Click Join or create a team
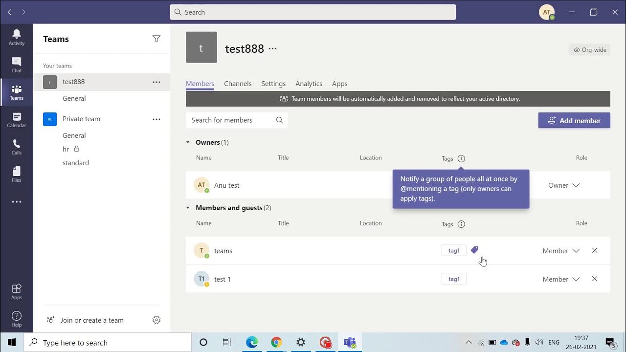The width and height of the screenshot is (626, 352). click(x=85, y=320)
